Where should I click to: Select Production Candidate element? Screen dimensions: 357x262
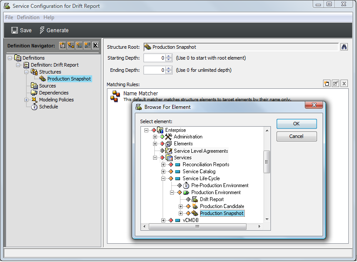222,206
